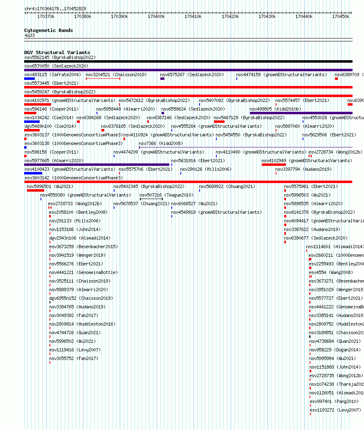Open the nsv6394268 (Sedlazeck2020) label

(108, 118)
